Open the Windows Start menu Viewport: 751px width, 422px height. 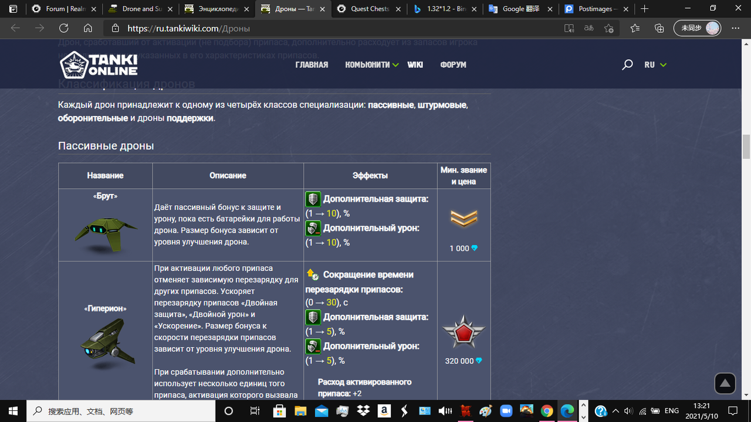click(13, 411)
